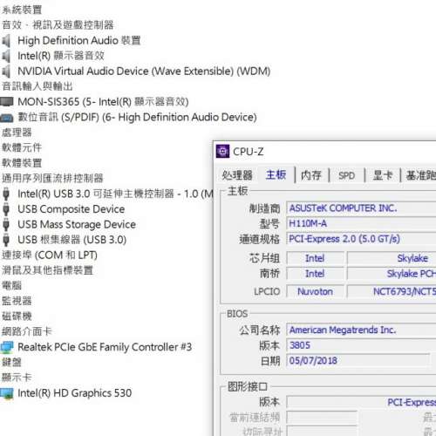
Task: Click southbridge Intel field in 南桥 row
Action: click(x=315, y=274)
